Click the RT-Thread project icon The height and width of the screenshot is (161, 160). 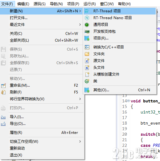point(87,11)
